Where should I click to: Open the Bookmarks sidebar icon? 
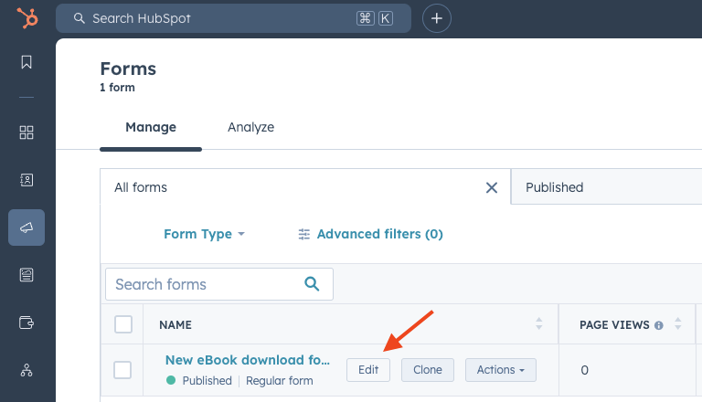[27, 62]
